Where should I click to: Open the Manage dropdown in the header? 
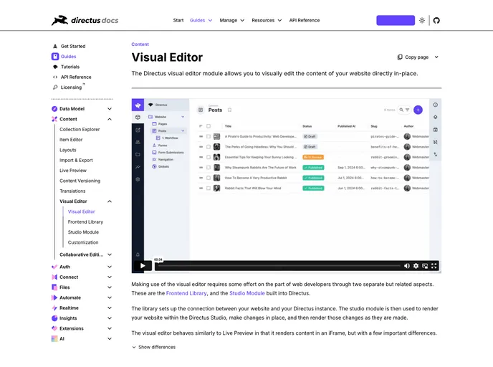(231, 21)
